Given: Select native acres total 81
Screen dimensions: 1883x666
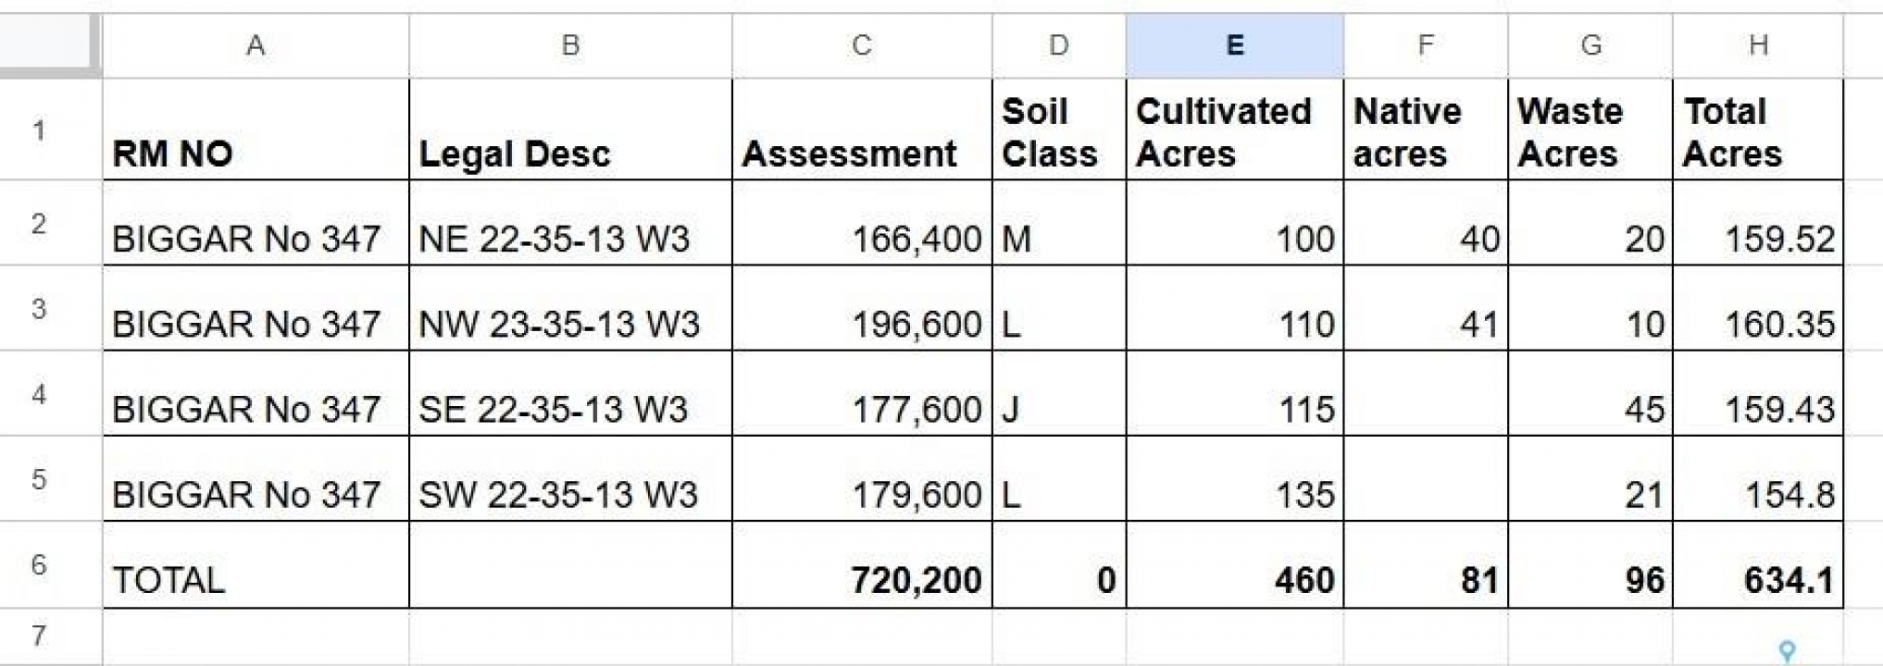Looking at the screenshot, I should pos(1426,564).
